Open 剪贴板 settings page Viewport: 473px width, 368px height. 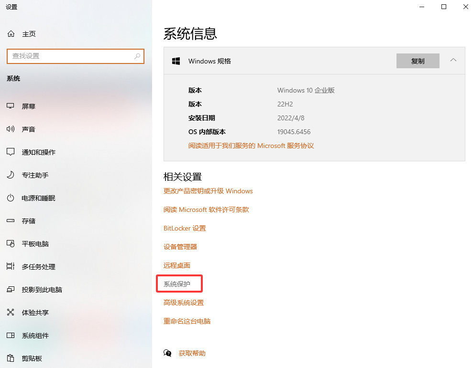[x=32, y=358]
